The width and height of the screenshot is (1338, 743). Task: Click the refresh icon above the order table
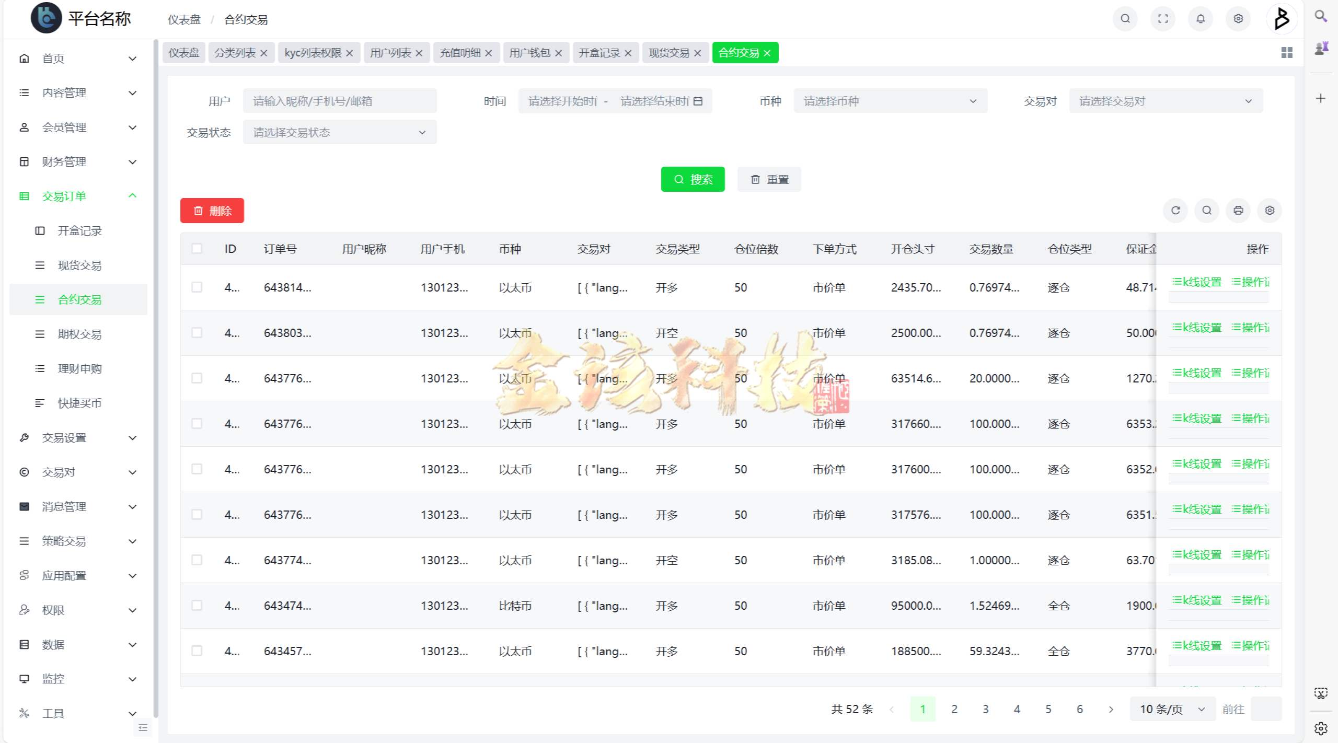(1175, 211)
